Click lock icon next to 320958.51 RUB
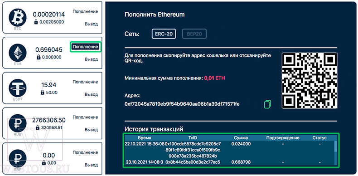 tap(38, 127)
